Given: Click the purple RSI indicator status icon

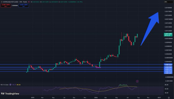Looking at the screenshot, I should tap(10, 85).
